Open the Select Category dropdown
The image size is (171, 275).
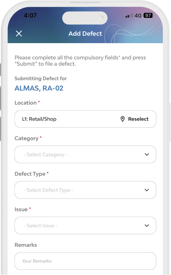point(85,154)
